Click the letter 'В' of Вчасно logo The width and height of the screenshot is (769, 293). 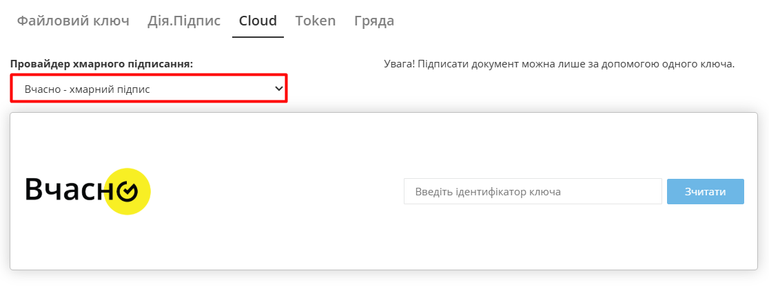(34, 191)
